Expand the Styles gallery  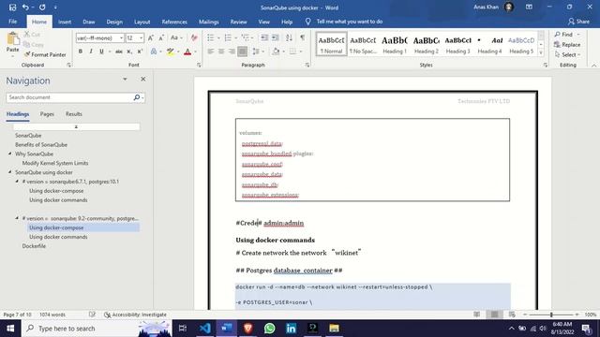point(541,53)
